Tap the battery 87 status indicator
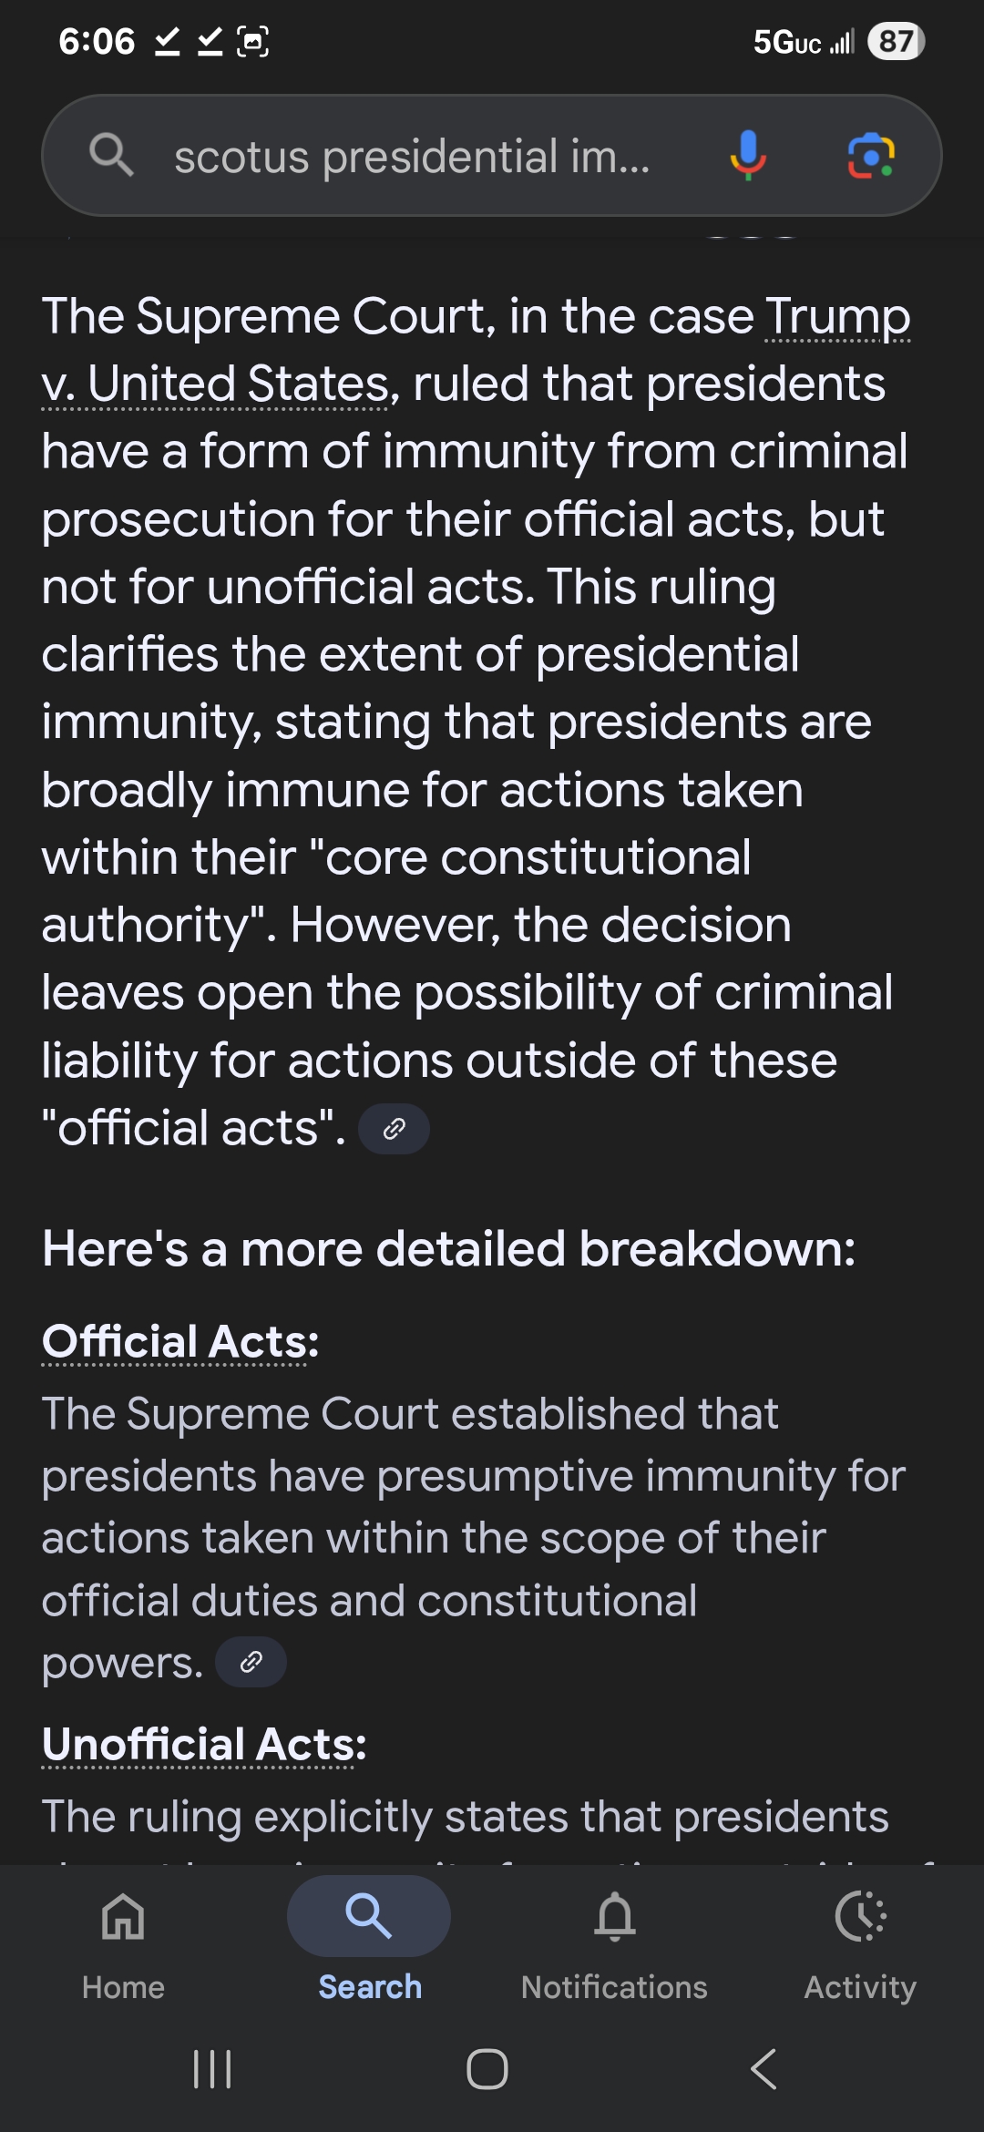 [896, 42]
